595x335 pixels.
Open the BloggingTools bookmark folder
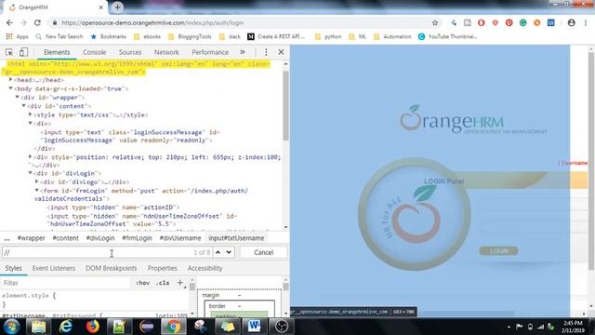pyautogui.click(x=190, y=36)
